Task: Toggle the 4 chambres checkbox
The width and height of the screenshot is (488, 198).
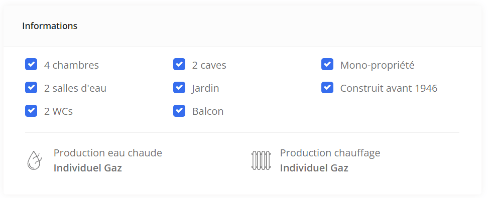Action: tap(31, 64)
